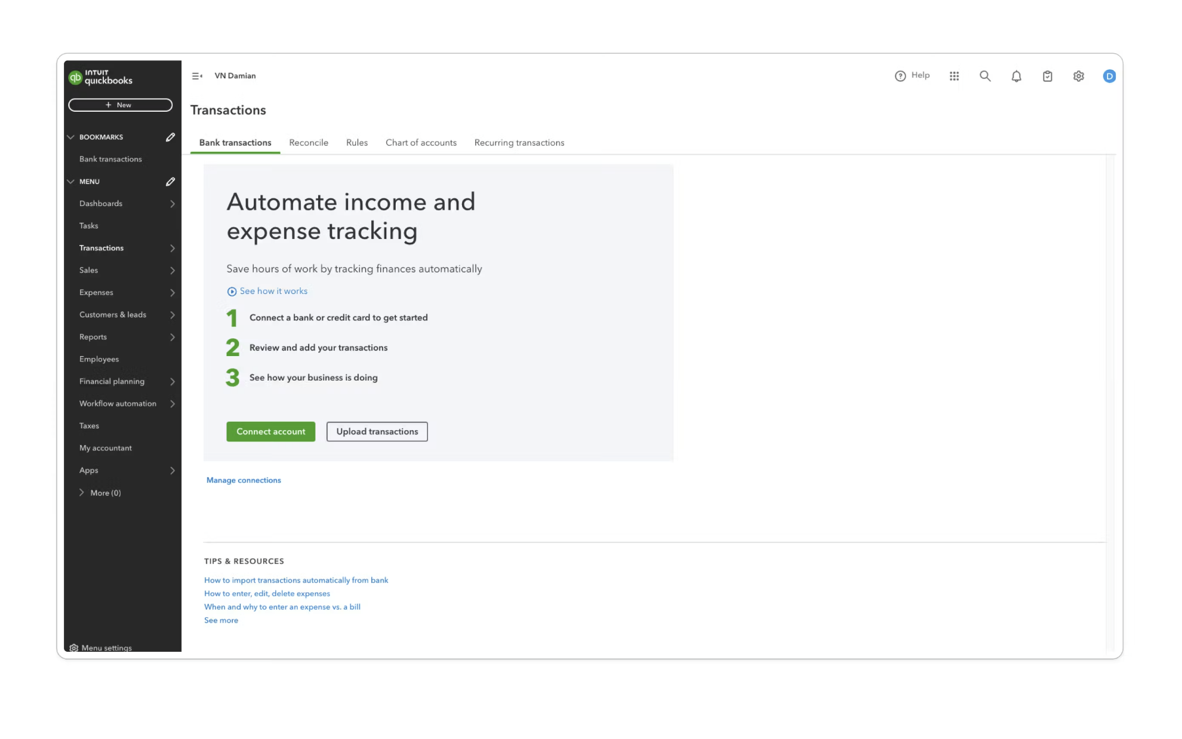Click the play icon beside See how it works
The image size is (1182, 739).
point(232,292)
